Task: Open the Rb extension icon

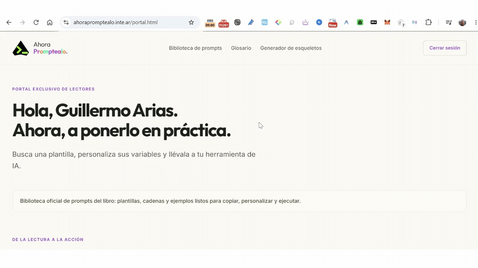Action: (264, 22)
